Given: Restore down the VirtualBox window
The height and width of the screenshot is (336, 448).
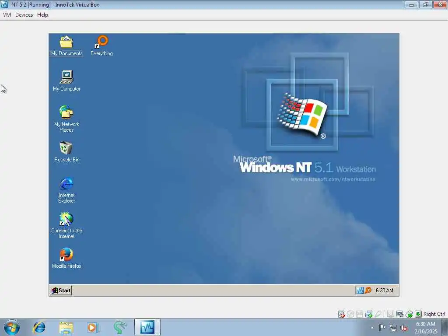Looking at the screenshot, I should click(x=426, y=4).
